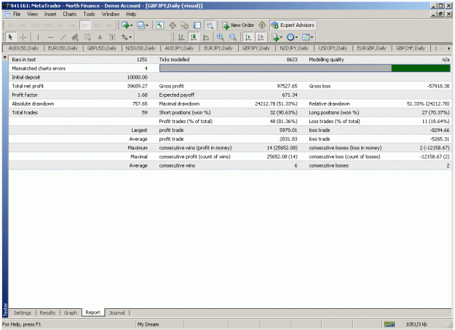This screenshot has width=455, height=330.
Task: Switch chart to Candlesticks
Action: coord(194,37)
